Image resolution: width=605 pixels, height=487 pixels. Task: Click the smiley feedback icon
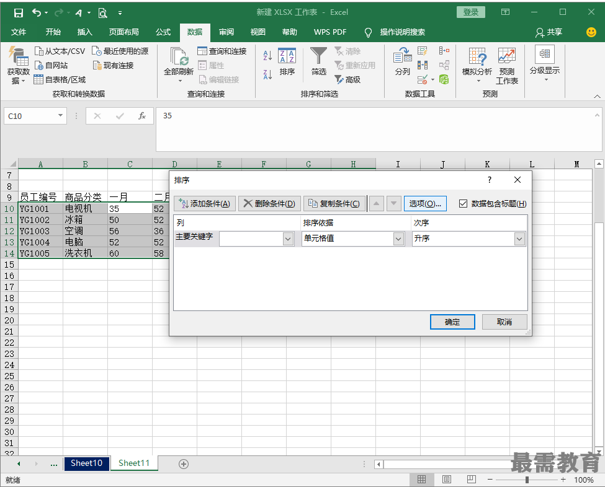[591, 32]
